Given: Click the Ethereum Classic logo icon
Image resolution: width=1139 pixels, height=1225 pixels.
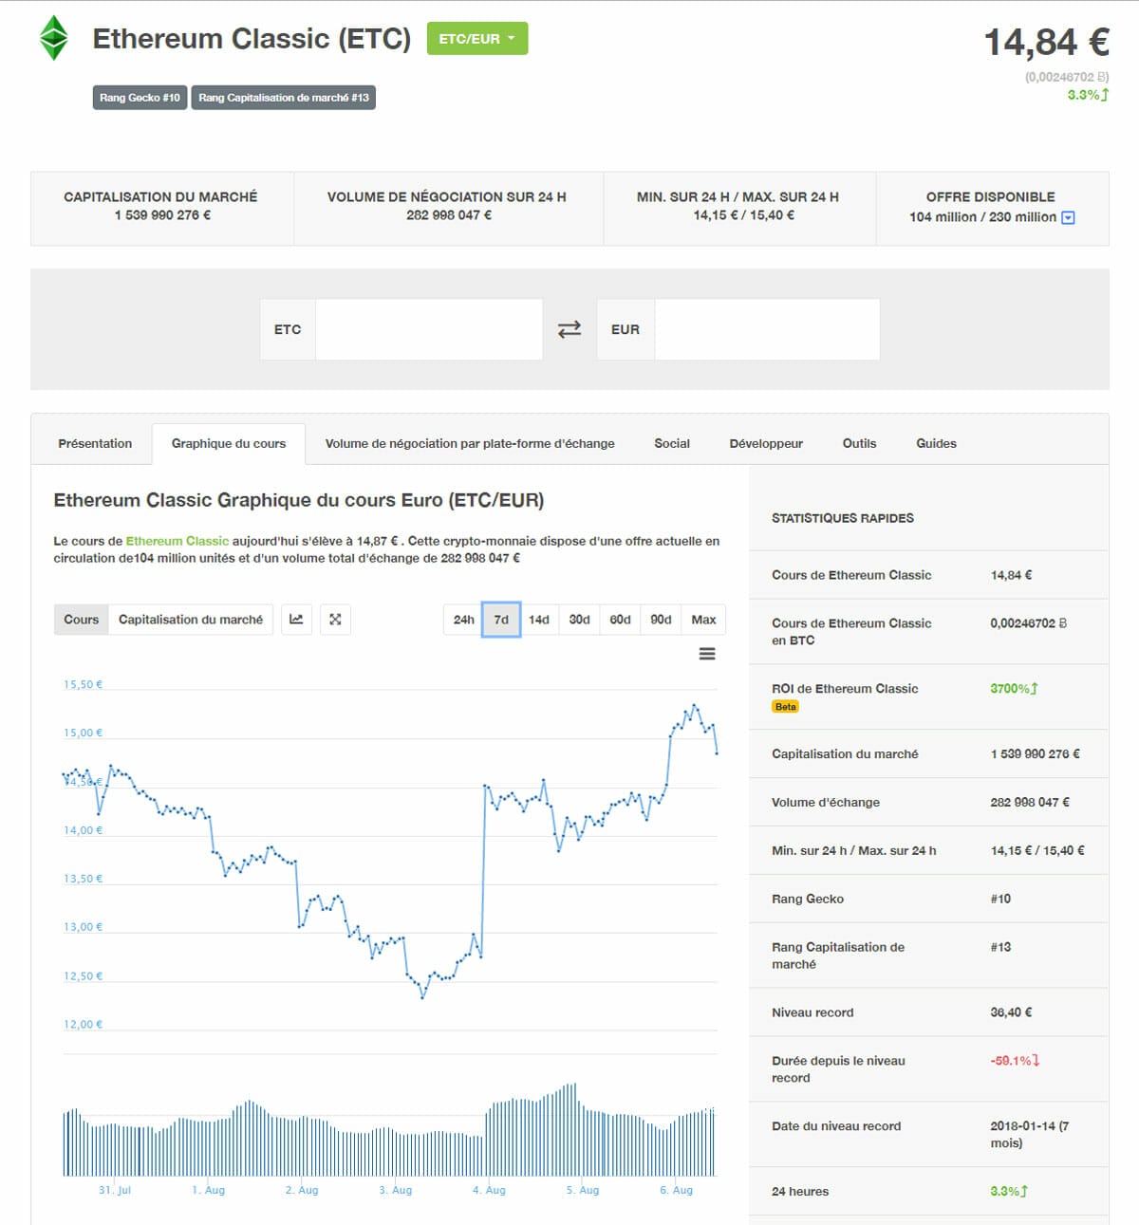Looking at the screenshot, I should [55, 40].
